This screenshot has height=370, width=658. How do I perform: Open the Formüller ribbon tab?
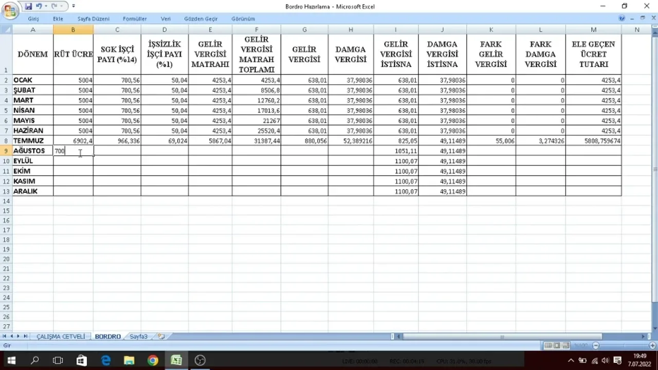click(x=135, y=18)
